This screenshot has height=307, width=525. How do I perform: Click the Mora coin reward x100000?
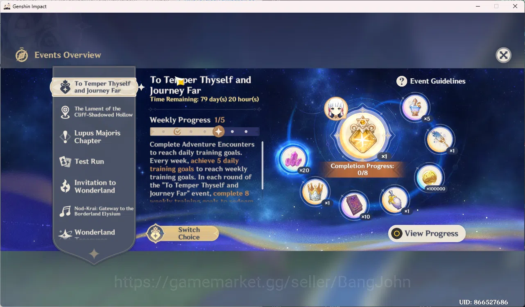[x=430, y=178]
